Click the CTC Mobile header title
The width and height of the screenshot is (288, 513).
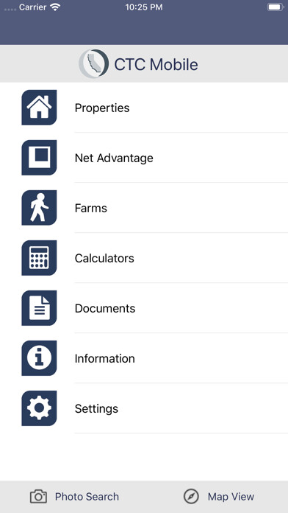click(x=156, y=64)
